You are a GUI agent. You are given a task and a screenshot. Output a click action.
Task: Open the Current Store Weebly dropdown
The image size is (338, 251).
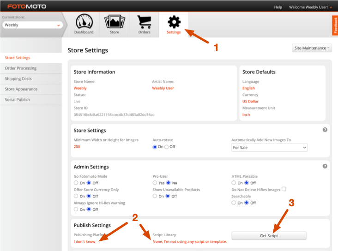click(x=32, y=25)
